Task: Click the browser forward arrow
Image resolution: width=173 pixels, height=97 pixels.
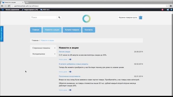Action: click(x=5, y=6)
